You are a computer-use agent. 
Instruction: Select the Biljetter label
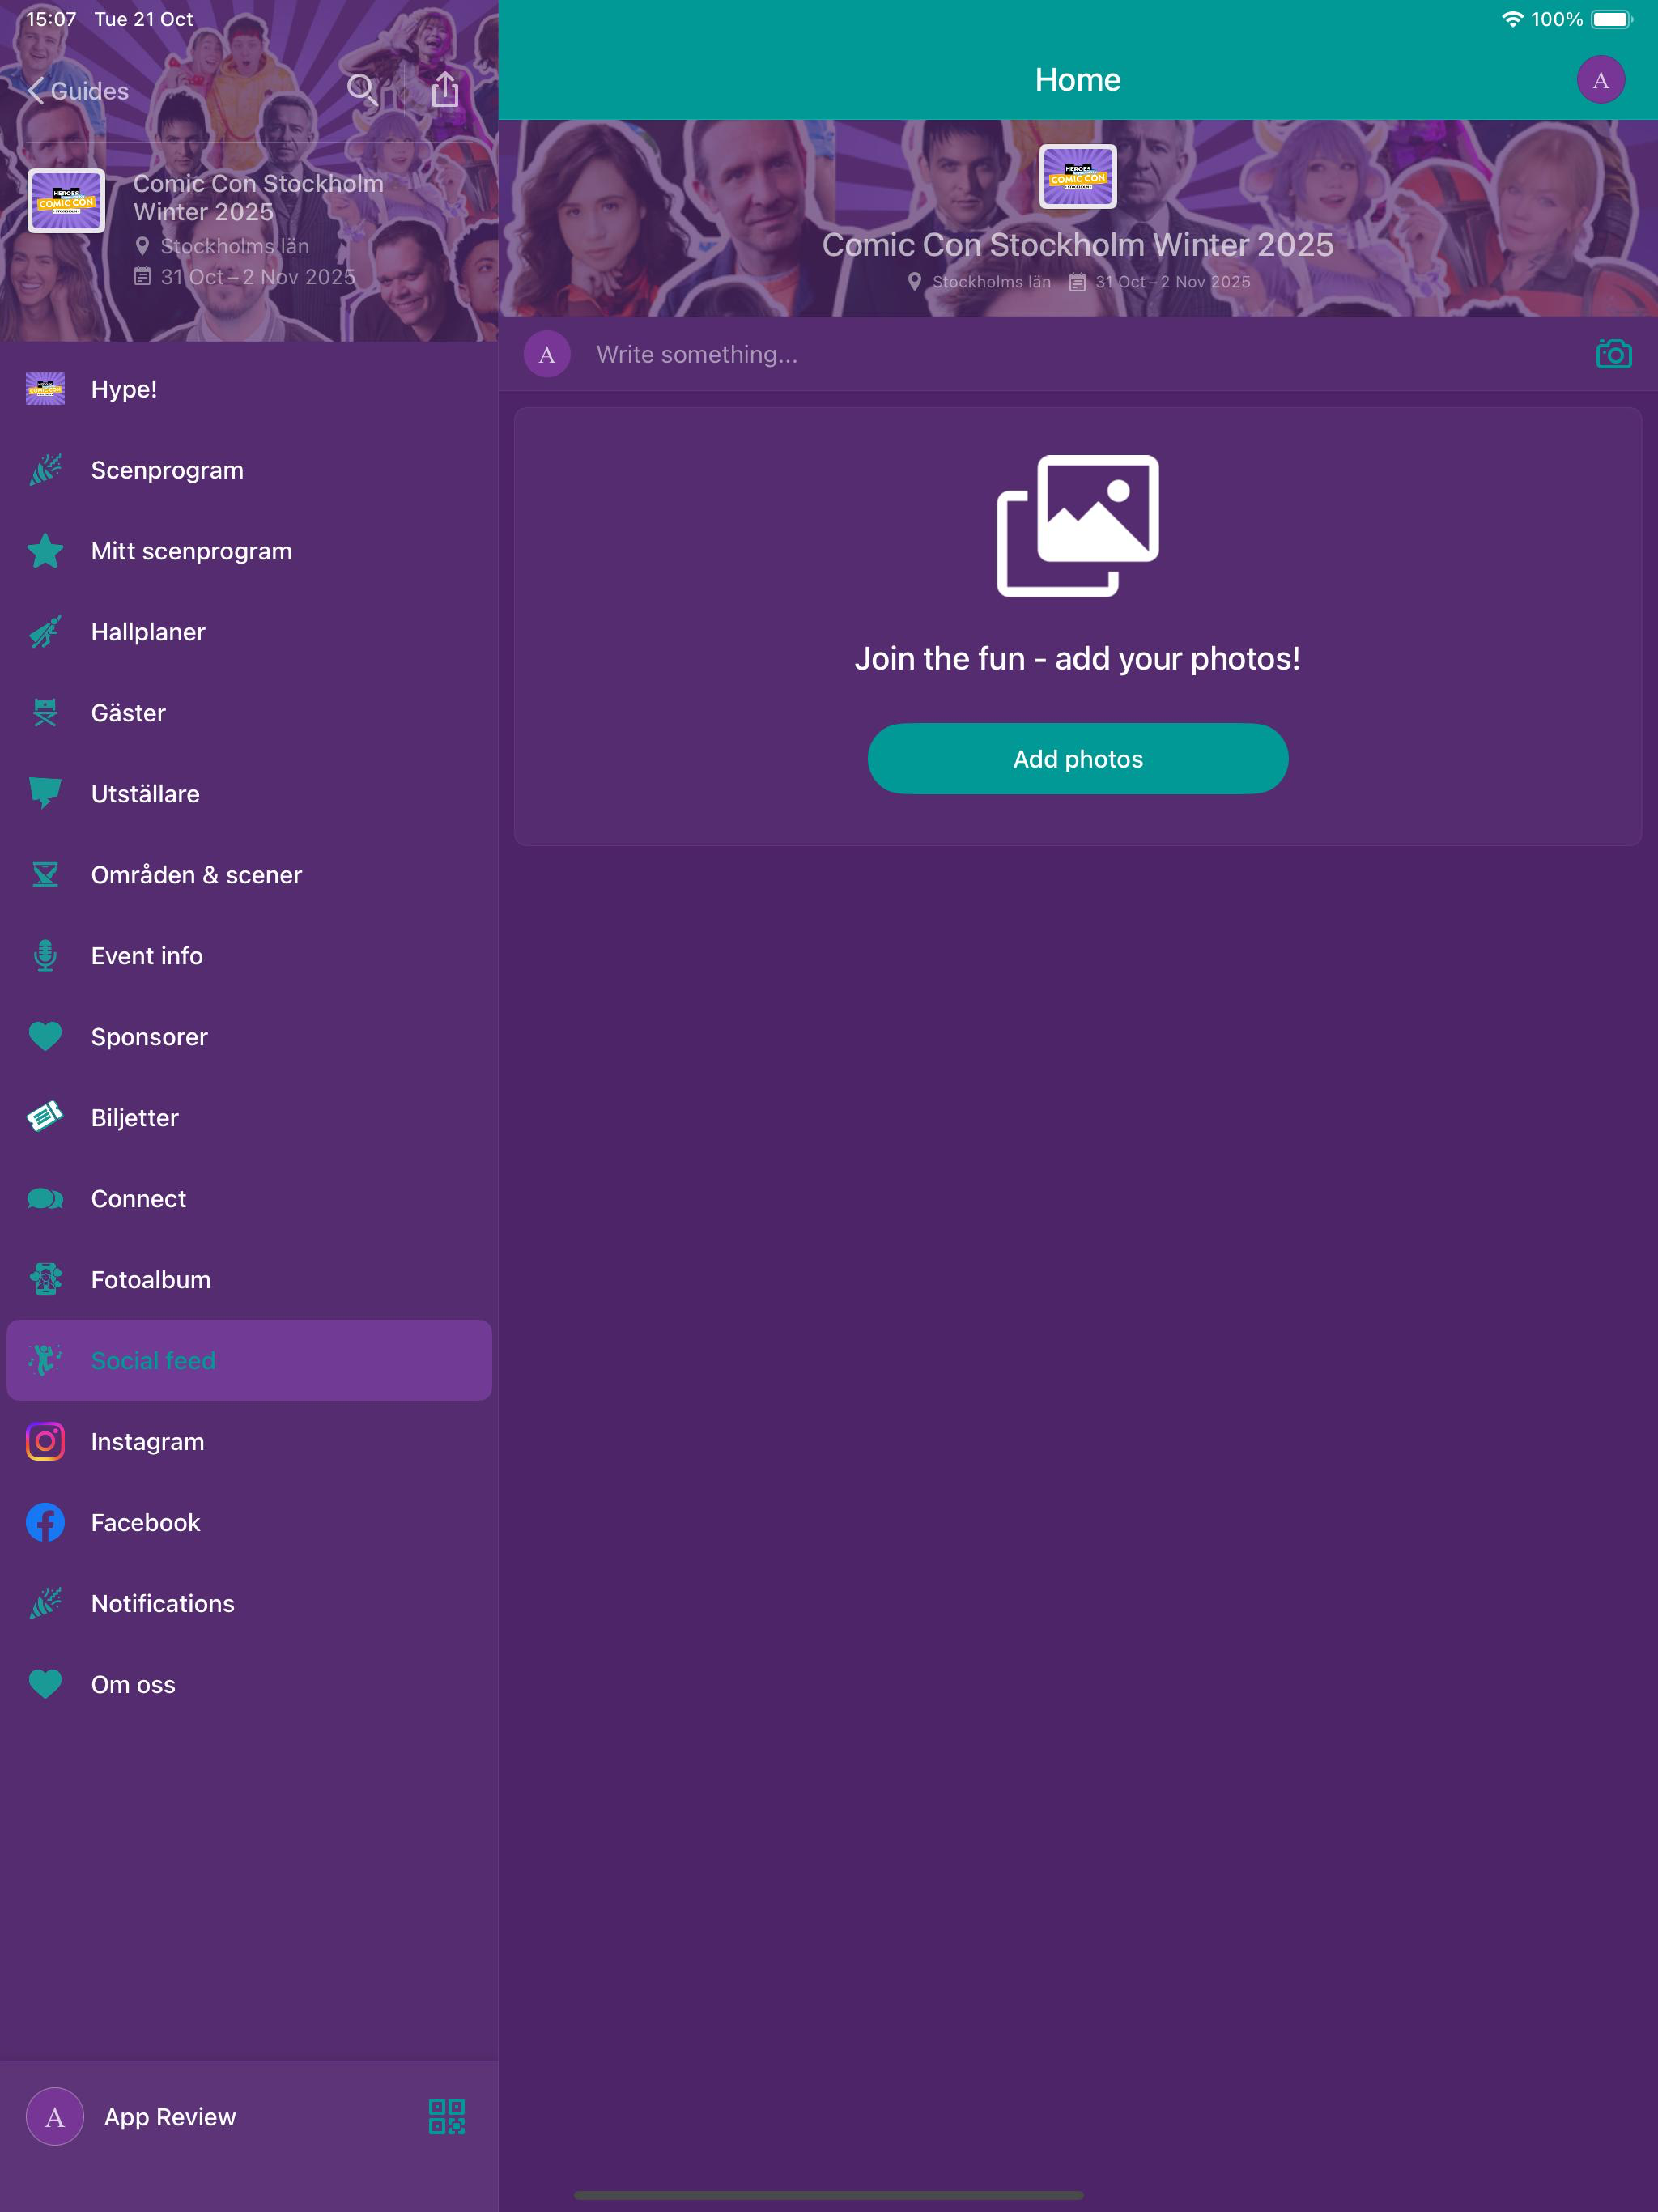(135, 1118)
